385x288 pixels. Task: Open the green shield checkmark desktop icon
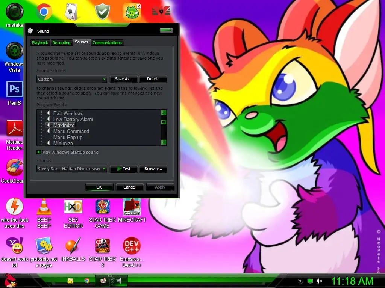click(x=103, y=12)
